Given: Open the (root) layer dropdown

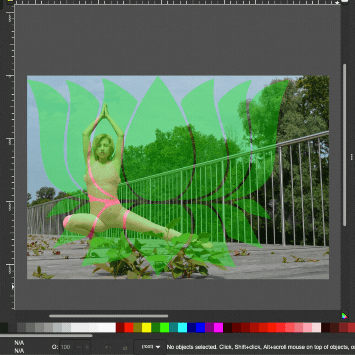Looking at the screenshot, I should [x=150, y=347].
